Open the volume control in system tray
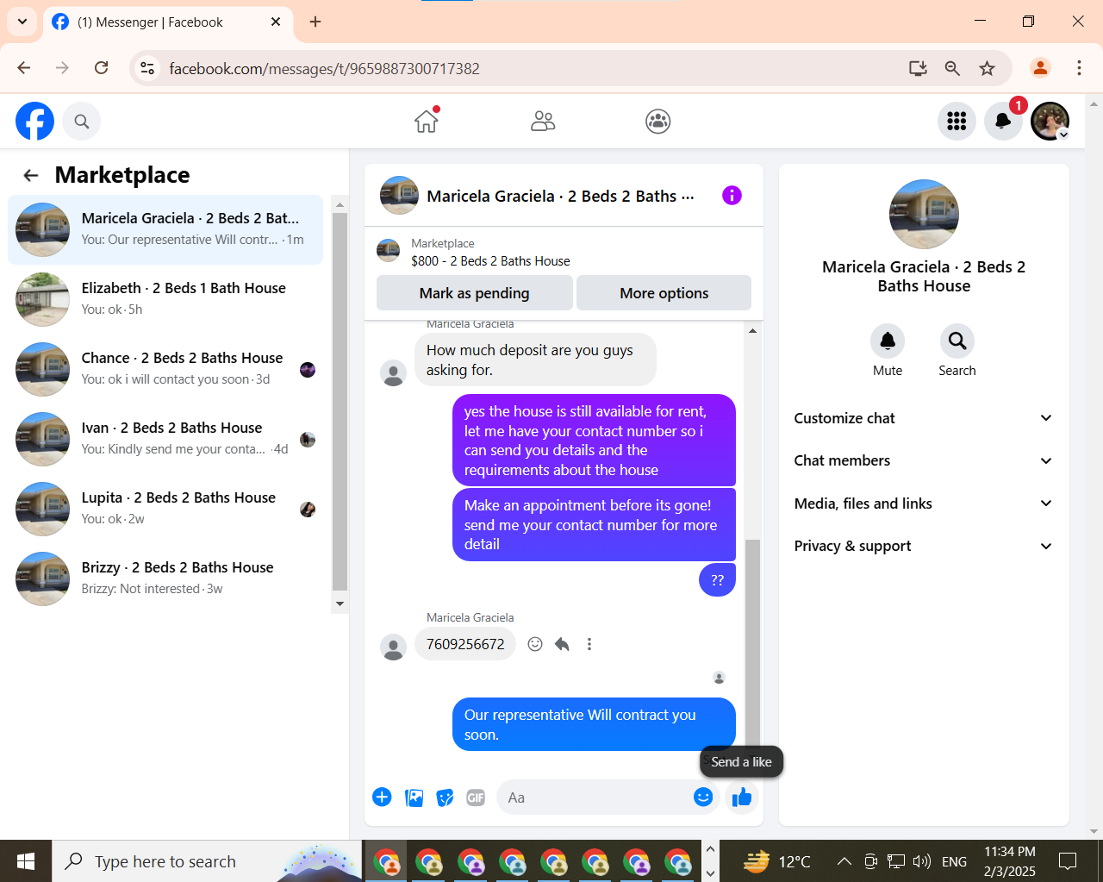1103x882 pixels. (x=922, y=861)
